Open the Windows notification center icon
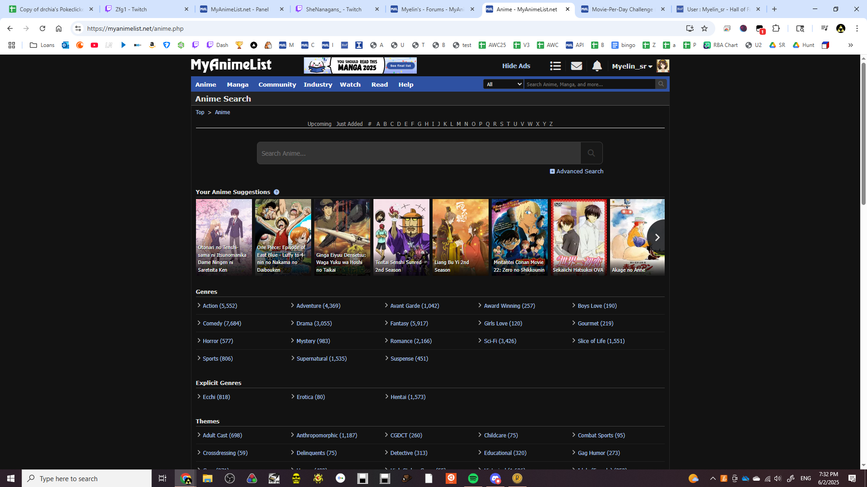Viewport: 867px width, 487px height. point(852,478)
